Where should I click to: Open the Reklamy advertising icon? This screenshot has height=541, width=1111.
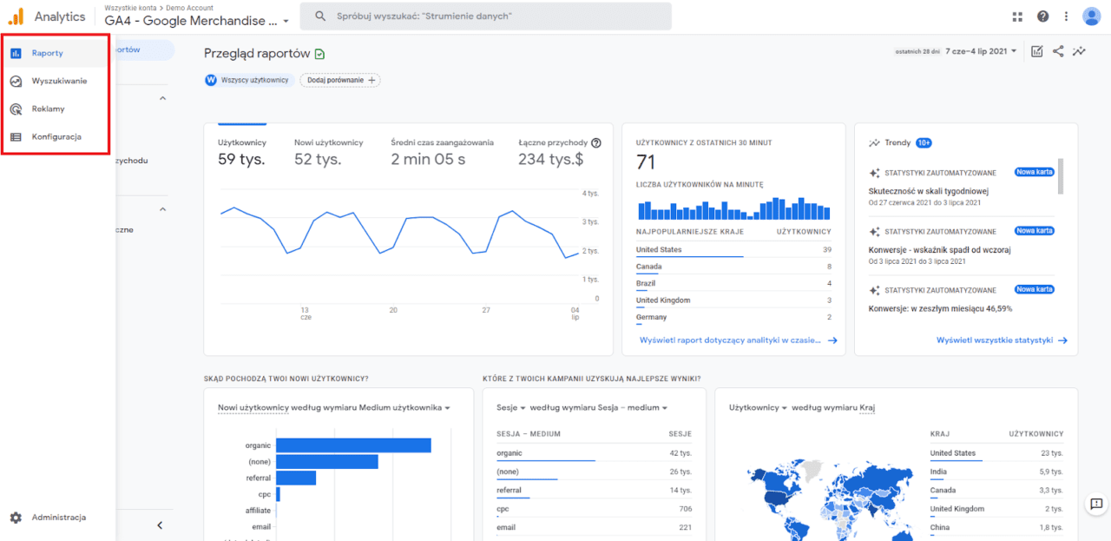click(x=16, y=109)
